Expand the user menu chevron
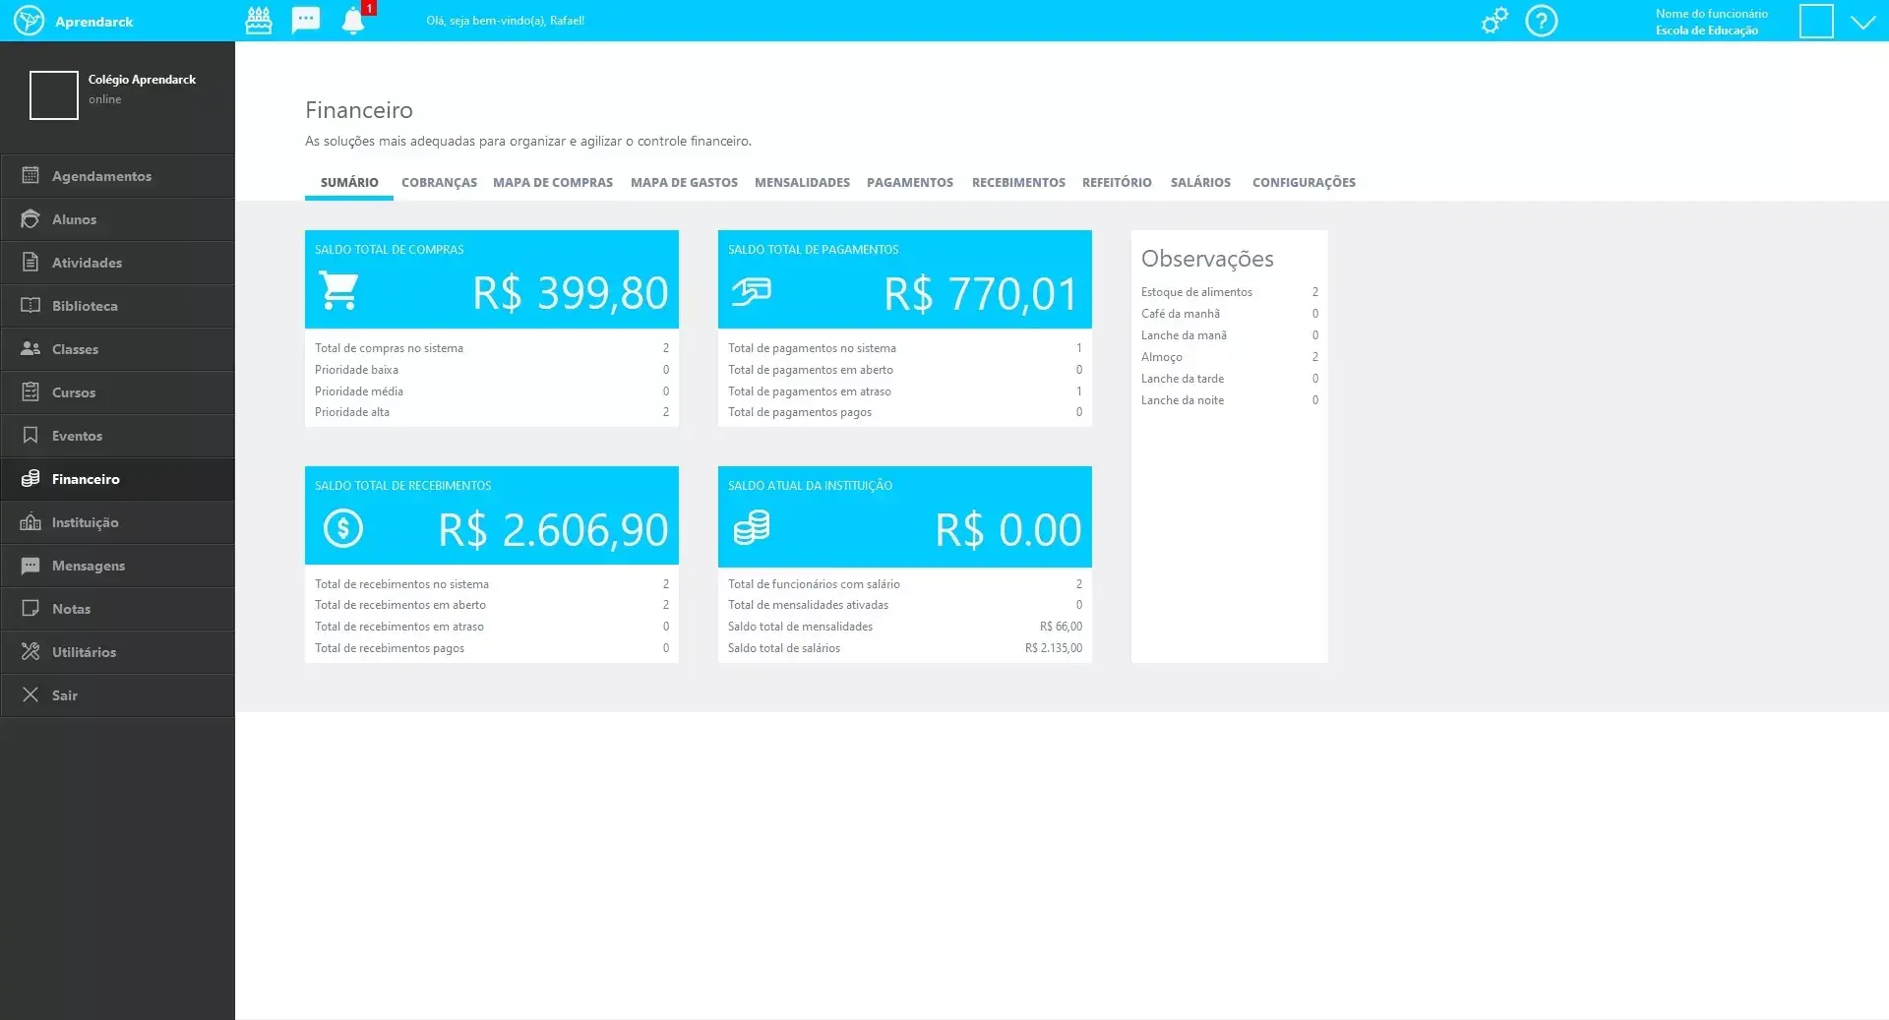Image resolution: width=1889 pixels, height=1020 pixels. coord(1863,22)
